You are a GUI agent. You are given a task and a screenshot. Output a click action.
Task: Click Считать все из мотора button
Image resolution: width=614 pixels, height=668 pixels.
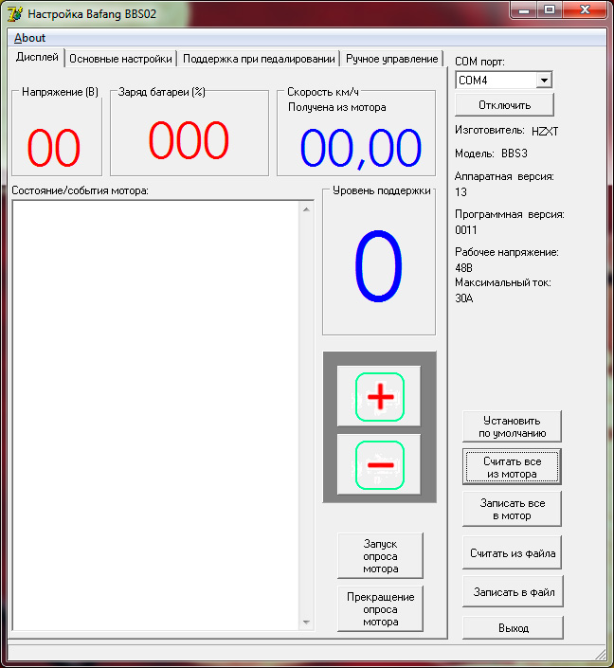click(512, 467)
